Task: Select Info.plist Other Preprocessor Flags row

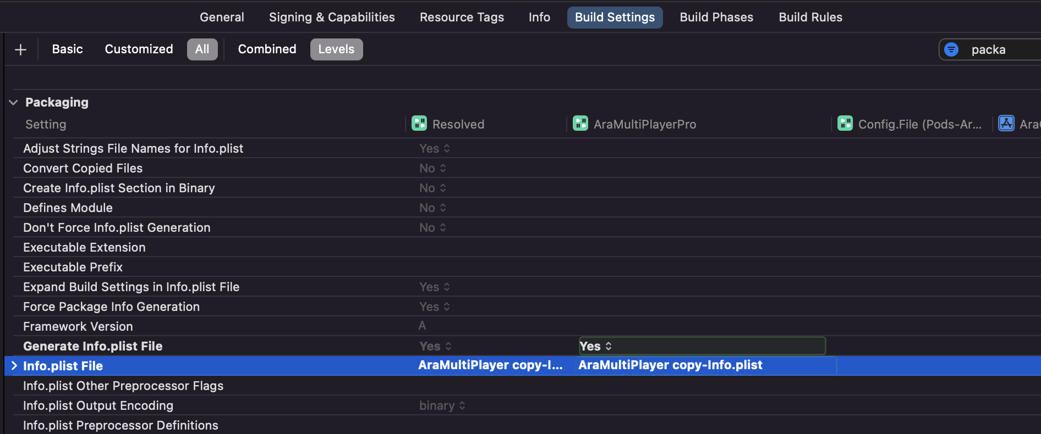Action: click(x=123, y=386)
